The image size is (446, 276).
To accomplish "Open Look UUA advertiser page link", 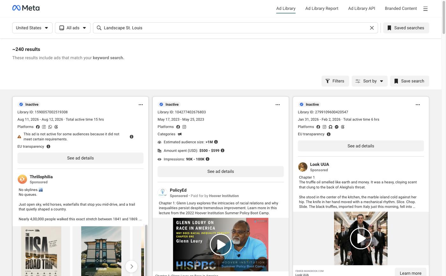I will pos(320,165).
